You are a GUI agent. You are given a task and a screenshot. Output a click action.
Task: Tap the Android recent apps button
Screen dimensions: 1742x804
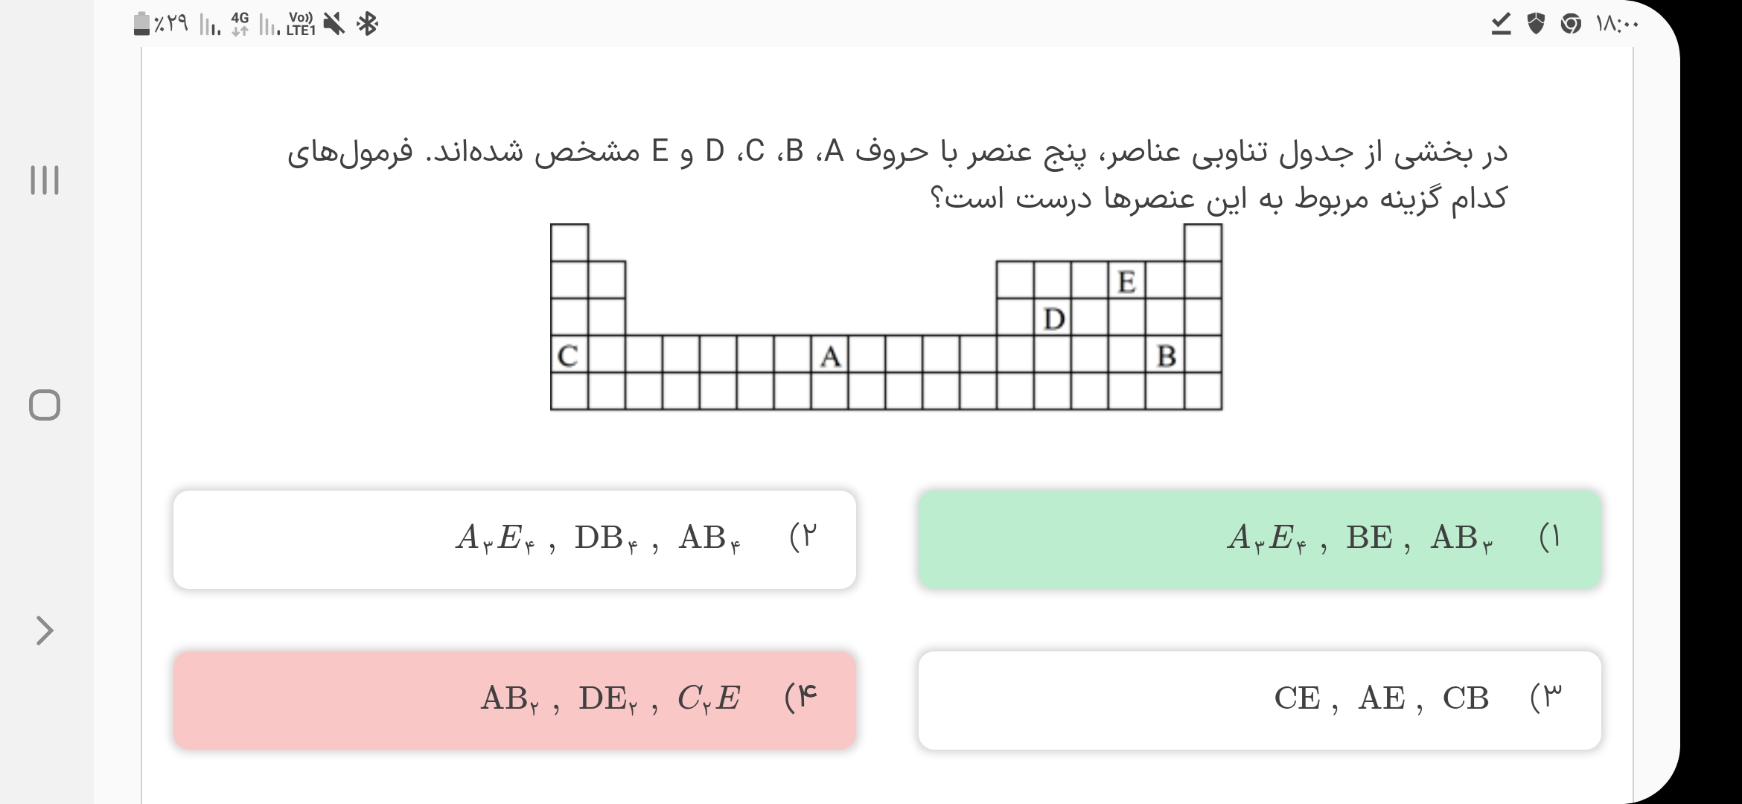[45, 180]
